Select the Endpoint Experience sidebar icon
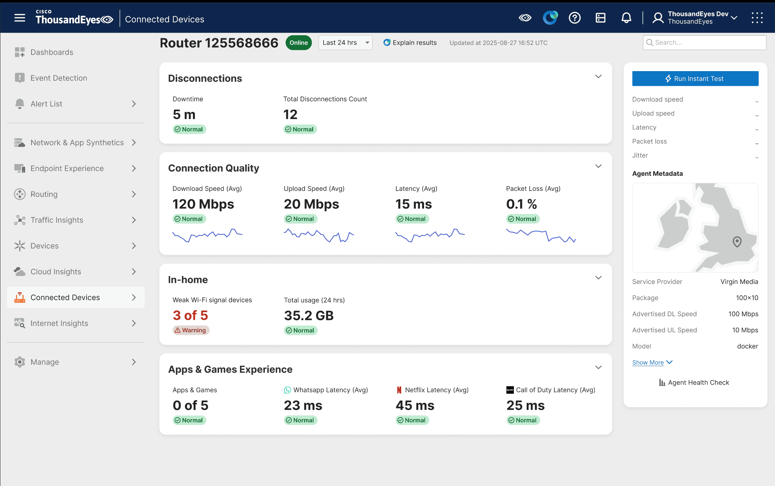This screenshot has height=486, width=775. 20,168
